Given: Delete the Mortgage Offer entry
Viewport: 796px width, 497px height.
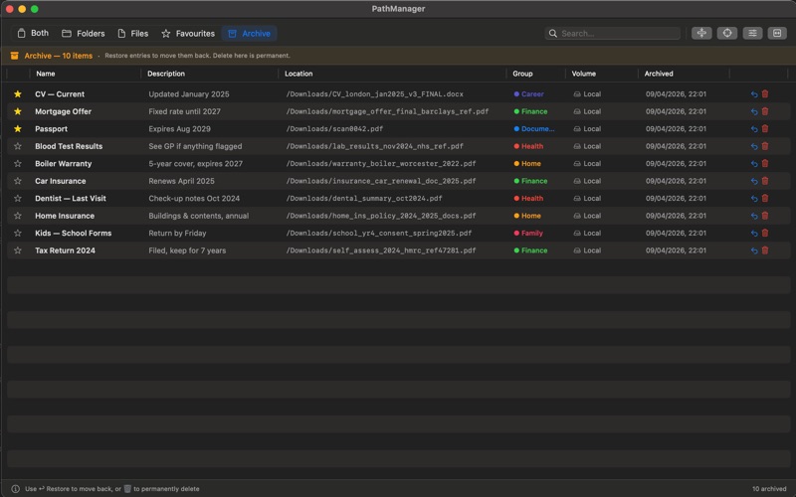Looking at the screenshot, I should pos(765,111).
